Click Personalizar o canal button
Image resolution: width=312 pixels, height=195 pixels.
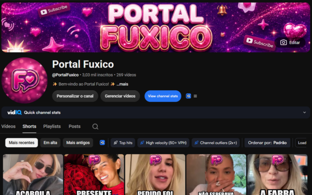pyautogui.click(x=75, y=96)
